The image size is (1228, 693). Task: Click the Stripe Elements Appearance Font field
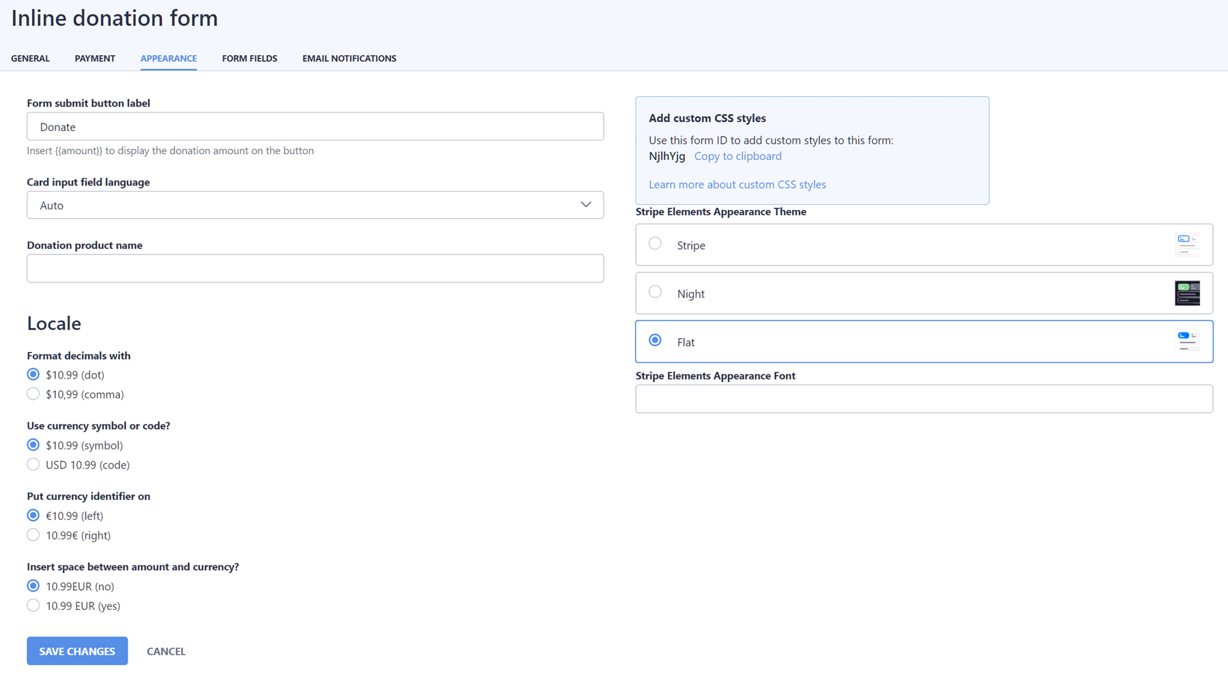click(924, 398)
